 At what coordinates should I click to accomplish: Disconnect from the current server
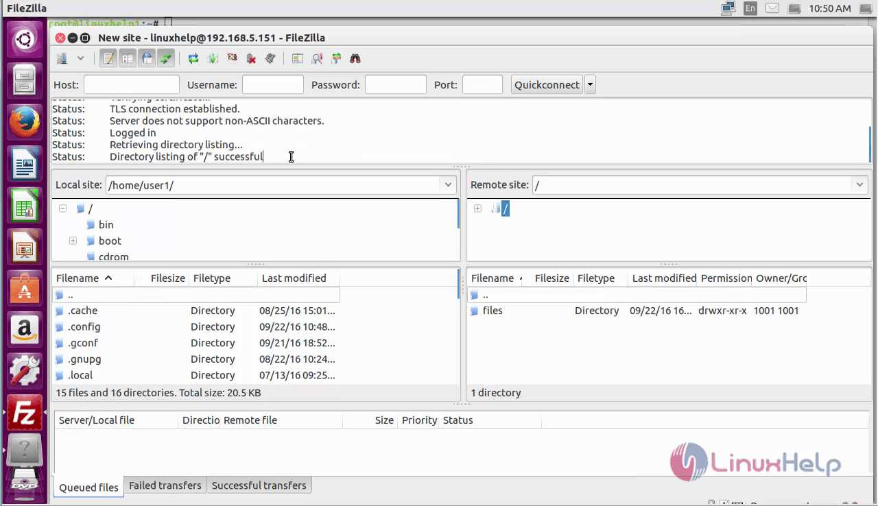click(251, 58)
